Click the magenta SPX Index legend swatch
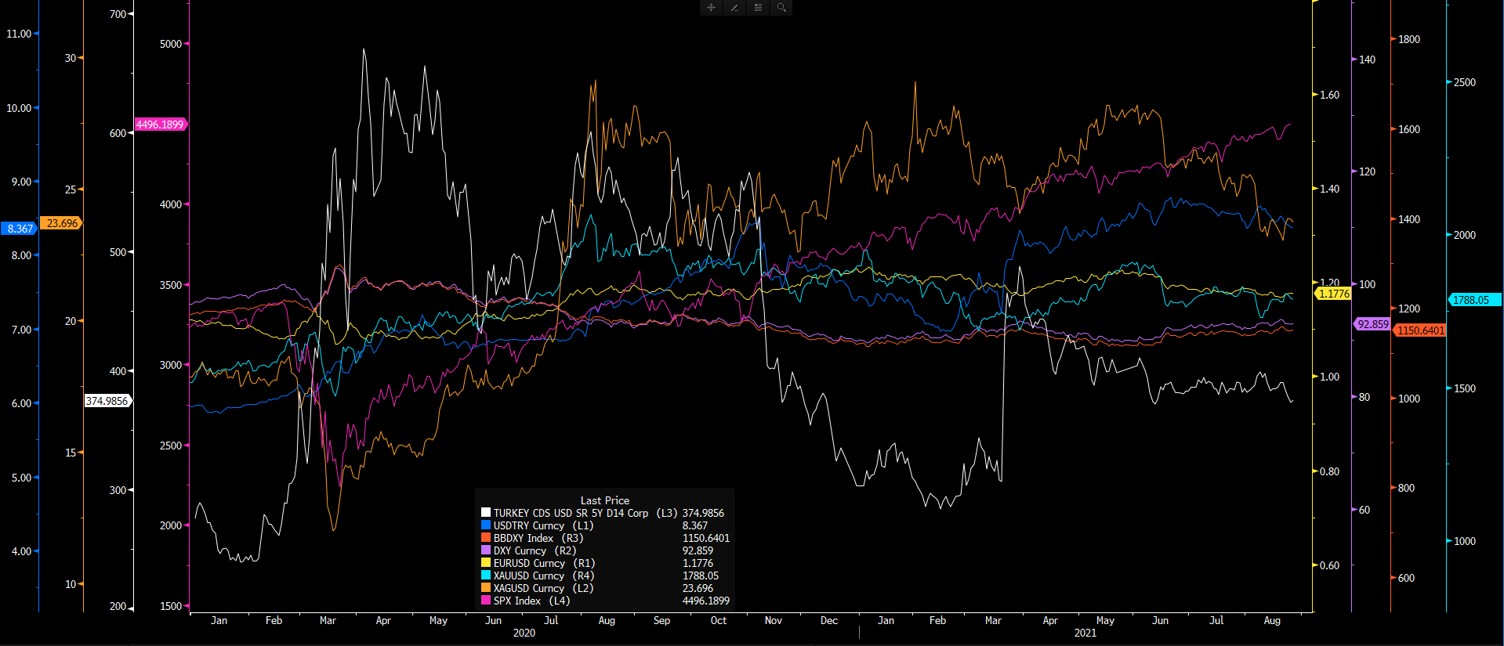Image resolution: width=1504 pixels, height=646 pixels. pyautogui.click(x=486, y=601)
